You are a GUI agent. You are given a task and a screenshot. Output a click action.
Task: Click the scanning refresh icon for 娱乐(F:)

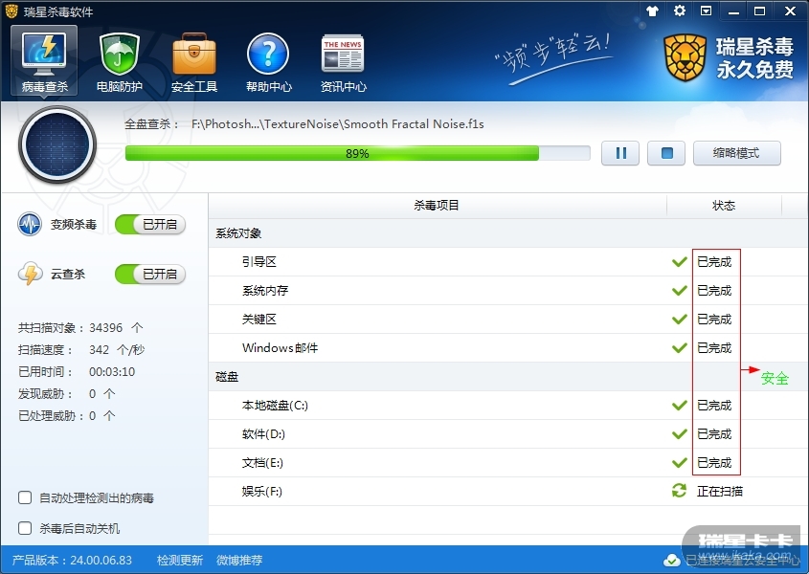pyautogui.click(x=680, y=491)
